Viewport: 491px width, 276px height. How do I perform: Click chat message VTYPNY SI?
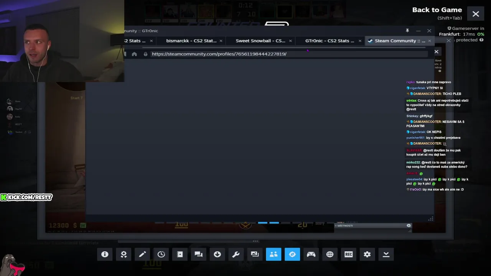[435, 88]
